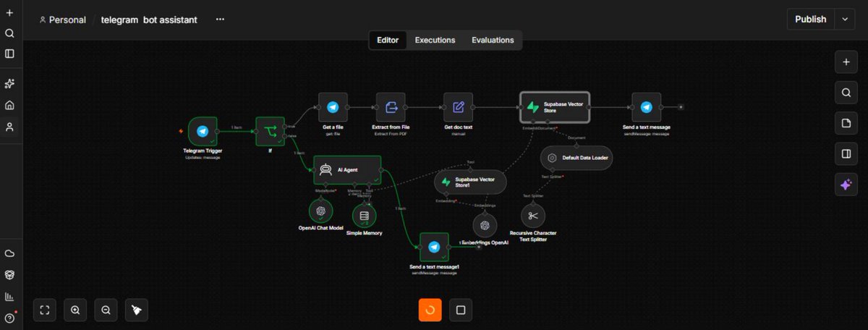Open the cloud icon in the left sidebar
The image size is (868, 330).
[x=9, y=253]
